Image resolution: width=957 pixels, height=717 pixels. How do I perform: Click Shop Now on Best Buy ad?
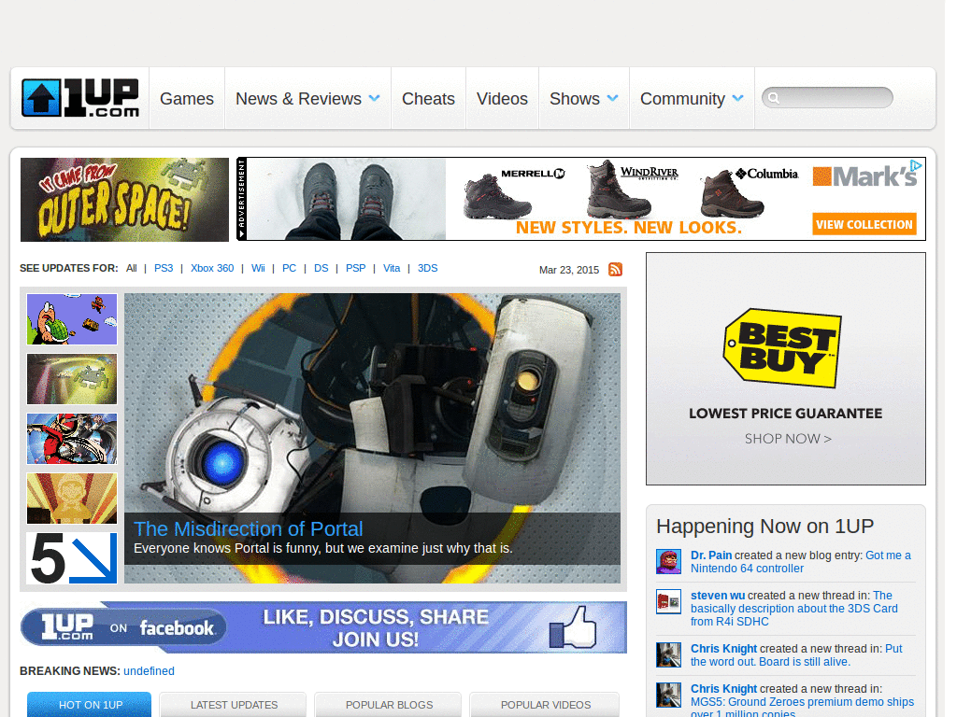[788, 439]
